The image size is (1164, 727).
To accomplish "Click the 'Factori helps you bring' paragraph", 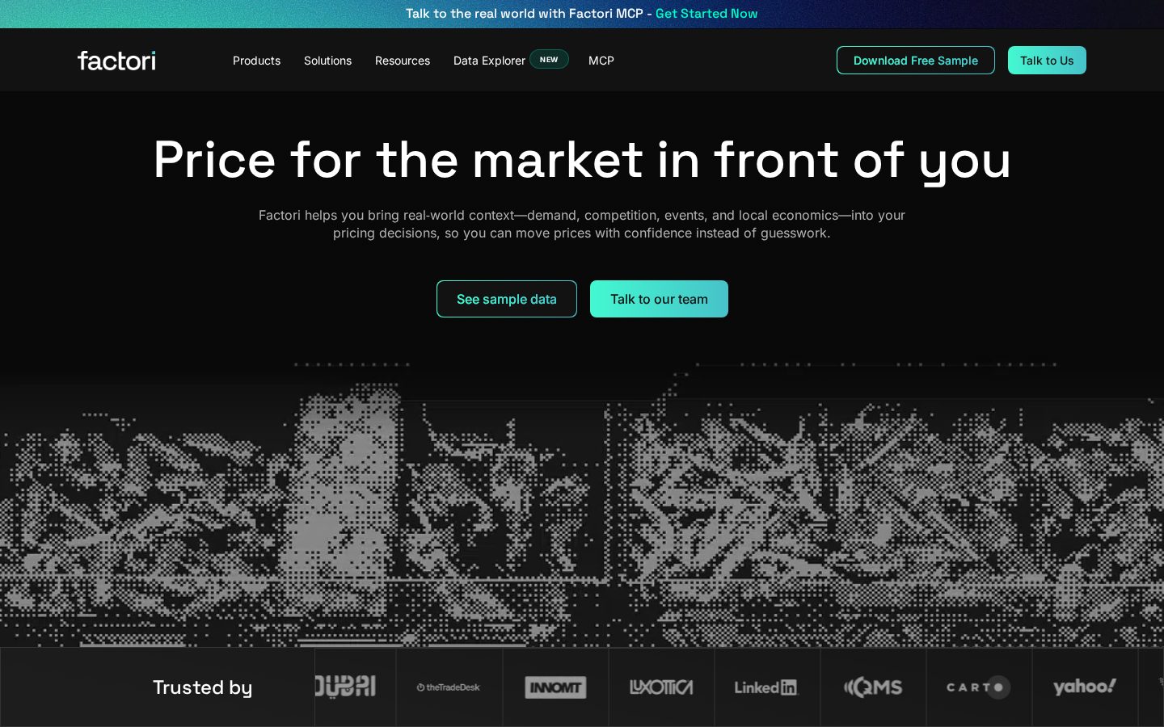I will 582,224.
